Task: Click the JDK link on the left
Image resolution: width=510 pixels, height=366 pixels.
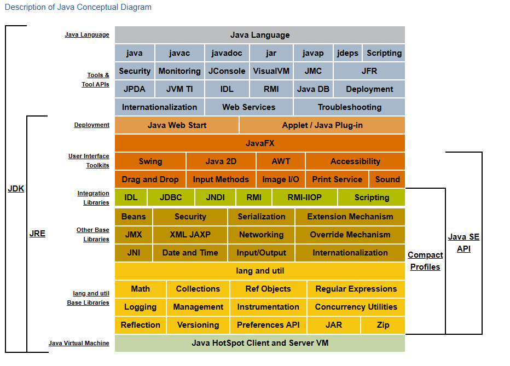Action: pyautogui.click(x=16, y=189)
